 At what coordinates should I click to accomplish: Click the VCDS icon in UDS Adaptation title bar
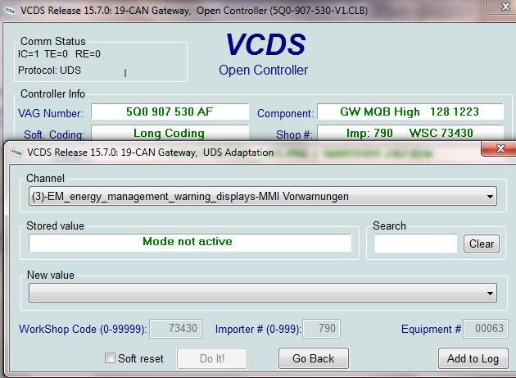click(16, 153)
